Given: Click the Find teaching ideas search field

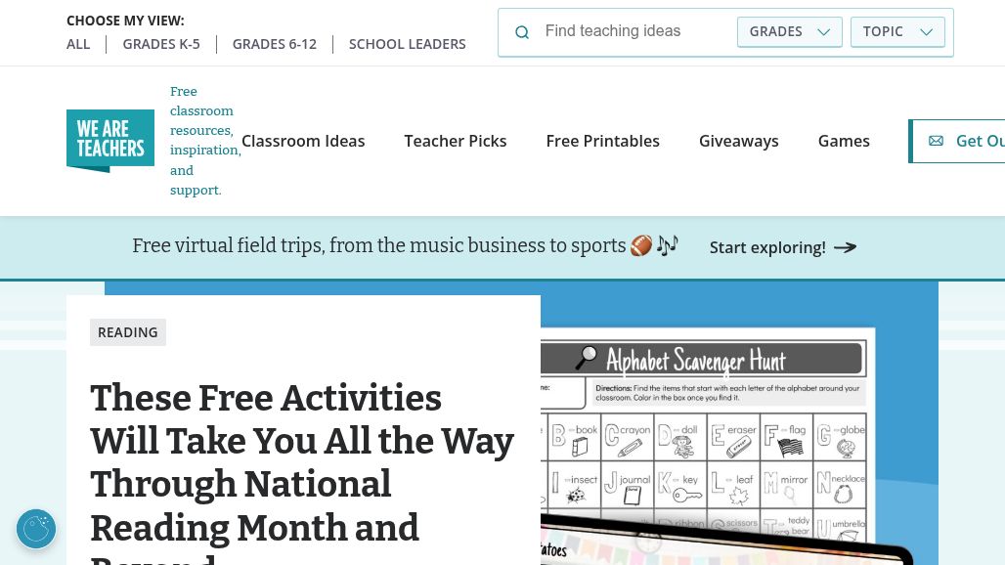Looking at the screenshot, I should coord(635,31).
